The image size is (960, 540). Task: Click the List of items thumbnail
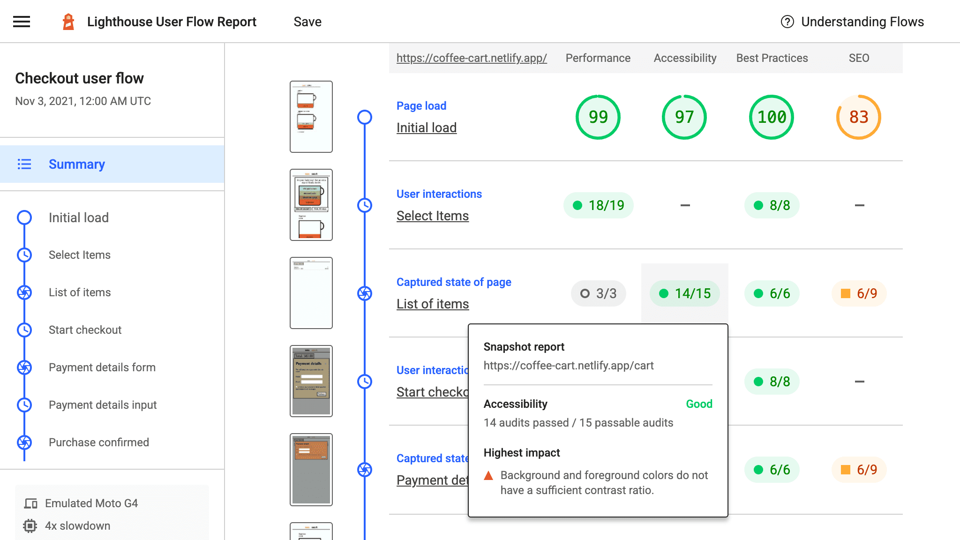tap(311, 293)
